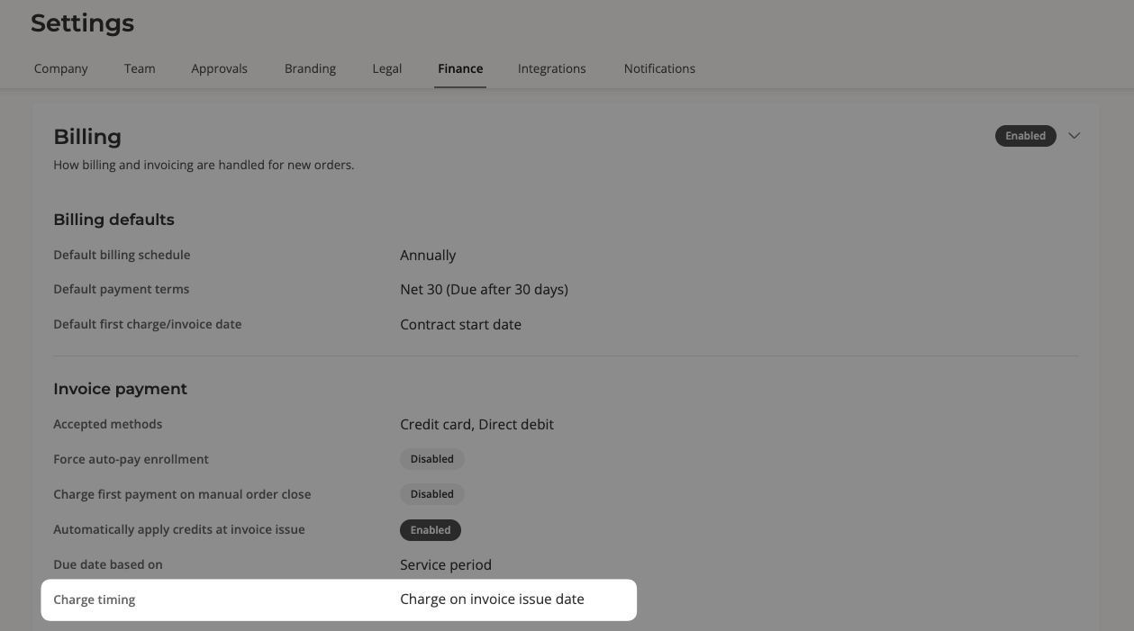Image resolution: width=1134 pixels, height=631 pixels.
Task: Click the Invoice payment heading
Action: 121,389
